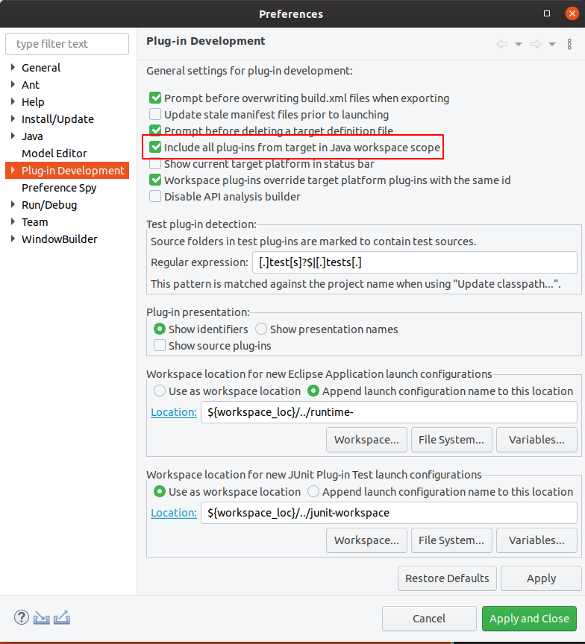
Task: Toggle Workspace plug-ins override target platform checkbox
Action: click(155, 180)
